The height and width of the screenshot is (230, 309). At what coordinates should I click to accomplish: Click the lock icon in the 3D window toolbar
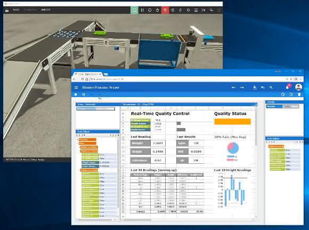181,10
